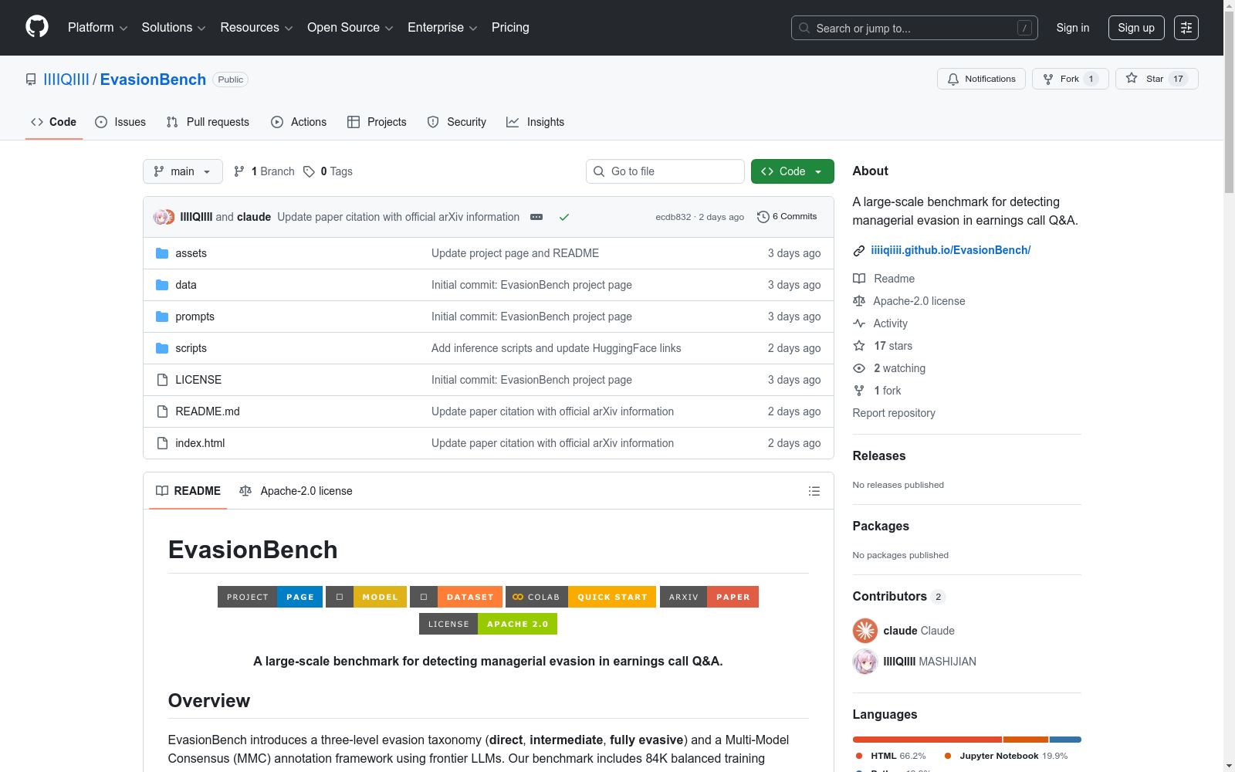Open the command palette icon in the header
Viewport: 1235px width, 772px height.
point(1186,28)
